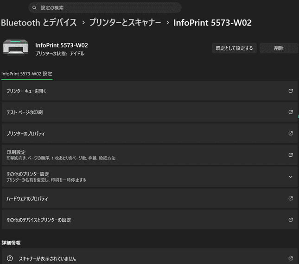The image size is (299, 264).
Task: Click プリンターの状態: アイドル status text
Action: point(60,54)
